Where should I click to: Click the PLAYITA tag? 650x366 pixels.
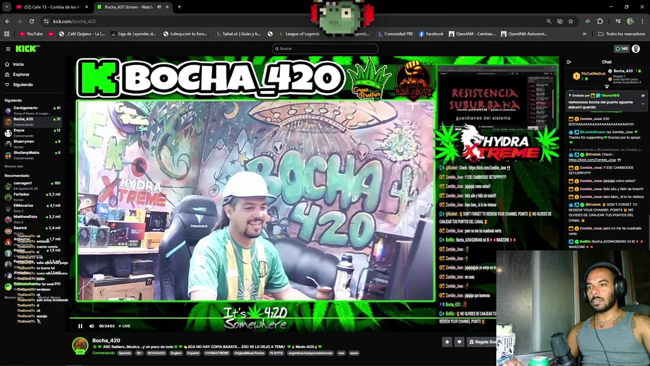click(276, 353)
